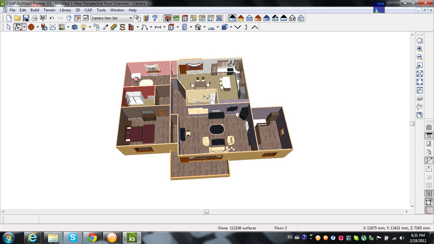Toggle the Angle Snaps button
434x244 pixels.
tap(429, 160)
